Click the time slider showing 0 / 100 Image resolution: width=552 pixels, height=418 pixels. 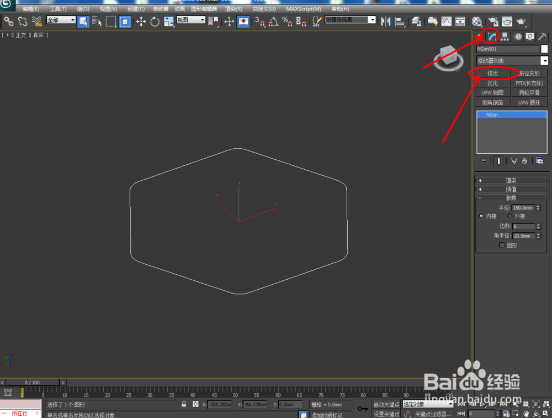click(x=32, y=383)
